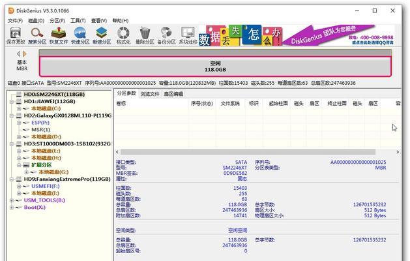This screenshot has height=261, width=410.
Task: Launch the 恢复文件 file recovery tool
Action: tap(59, 35)
